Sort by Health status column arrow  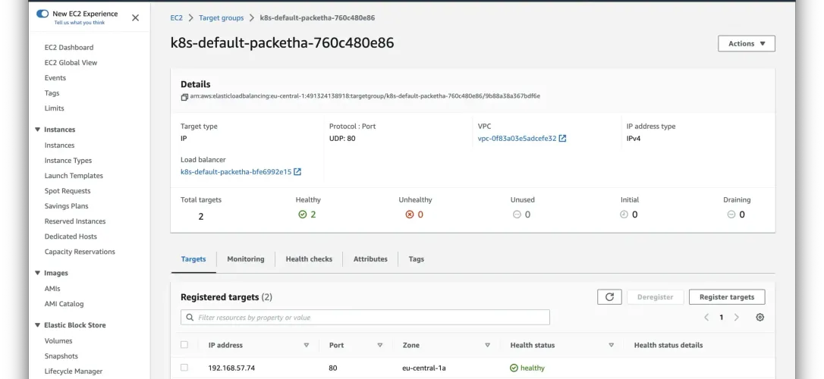(611, 346)
